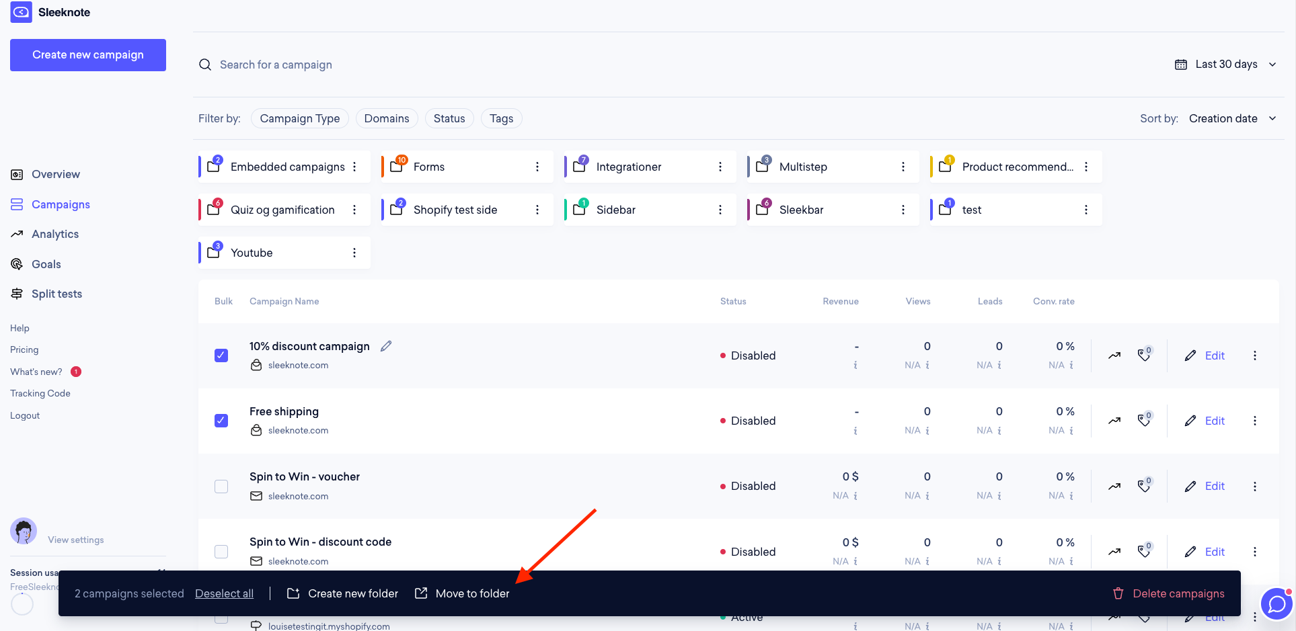This screenshot has height=631, width=1296.
Task: Open Sleekbar folder options menu
Action: 903,210
